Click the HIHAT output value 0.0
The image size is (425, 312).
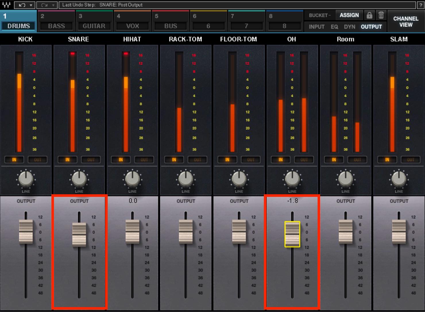(x=133, y=201)
